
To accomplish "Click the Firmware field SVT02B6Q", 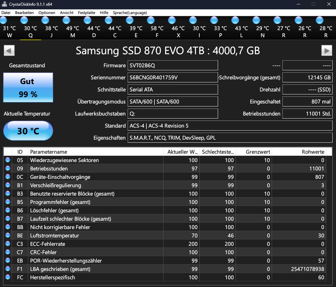I will (173, 65).
